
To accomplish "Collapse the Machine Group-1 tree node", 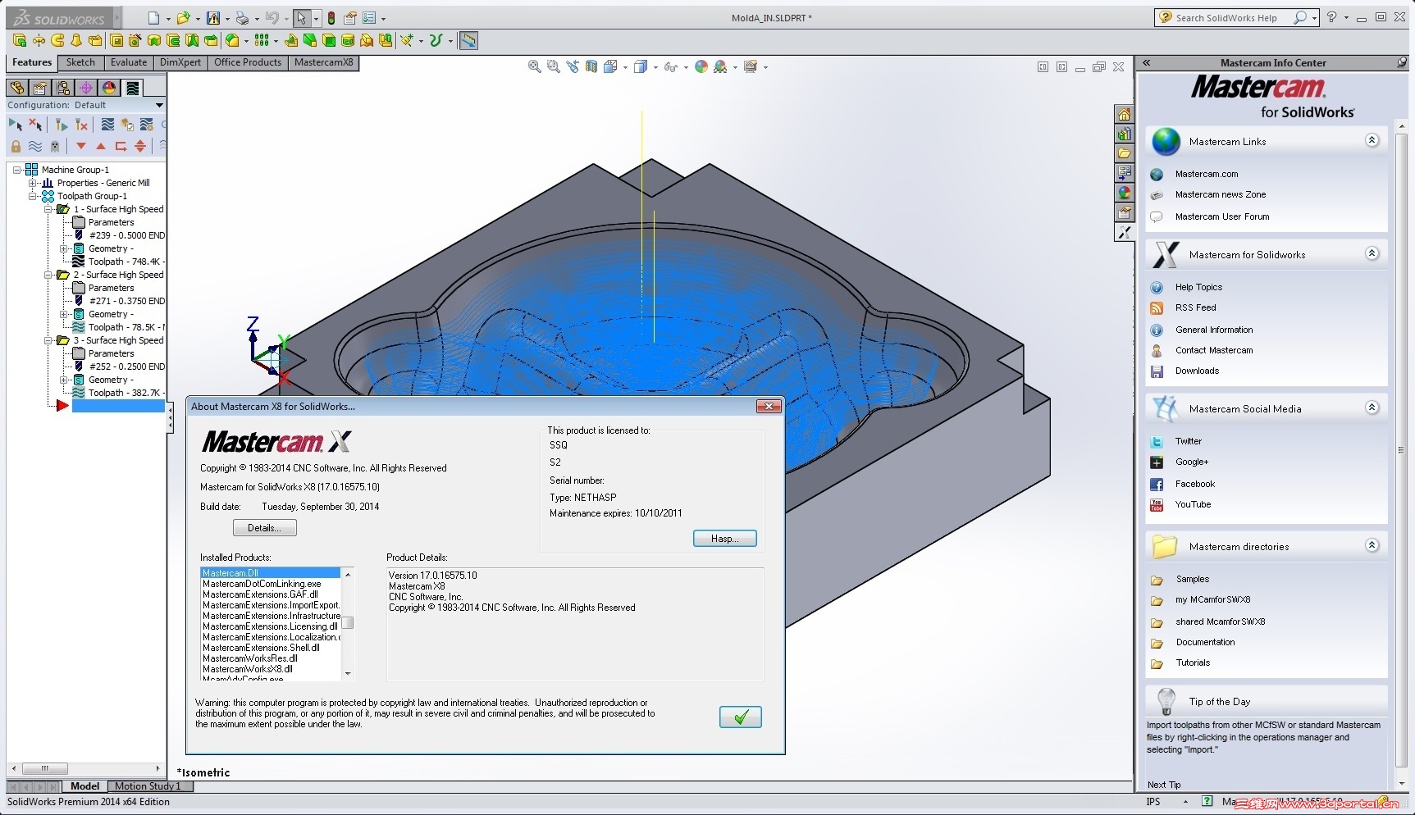I will [16, 170].
